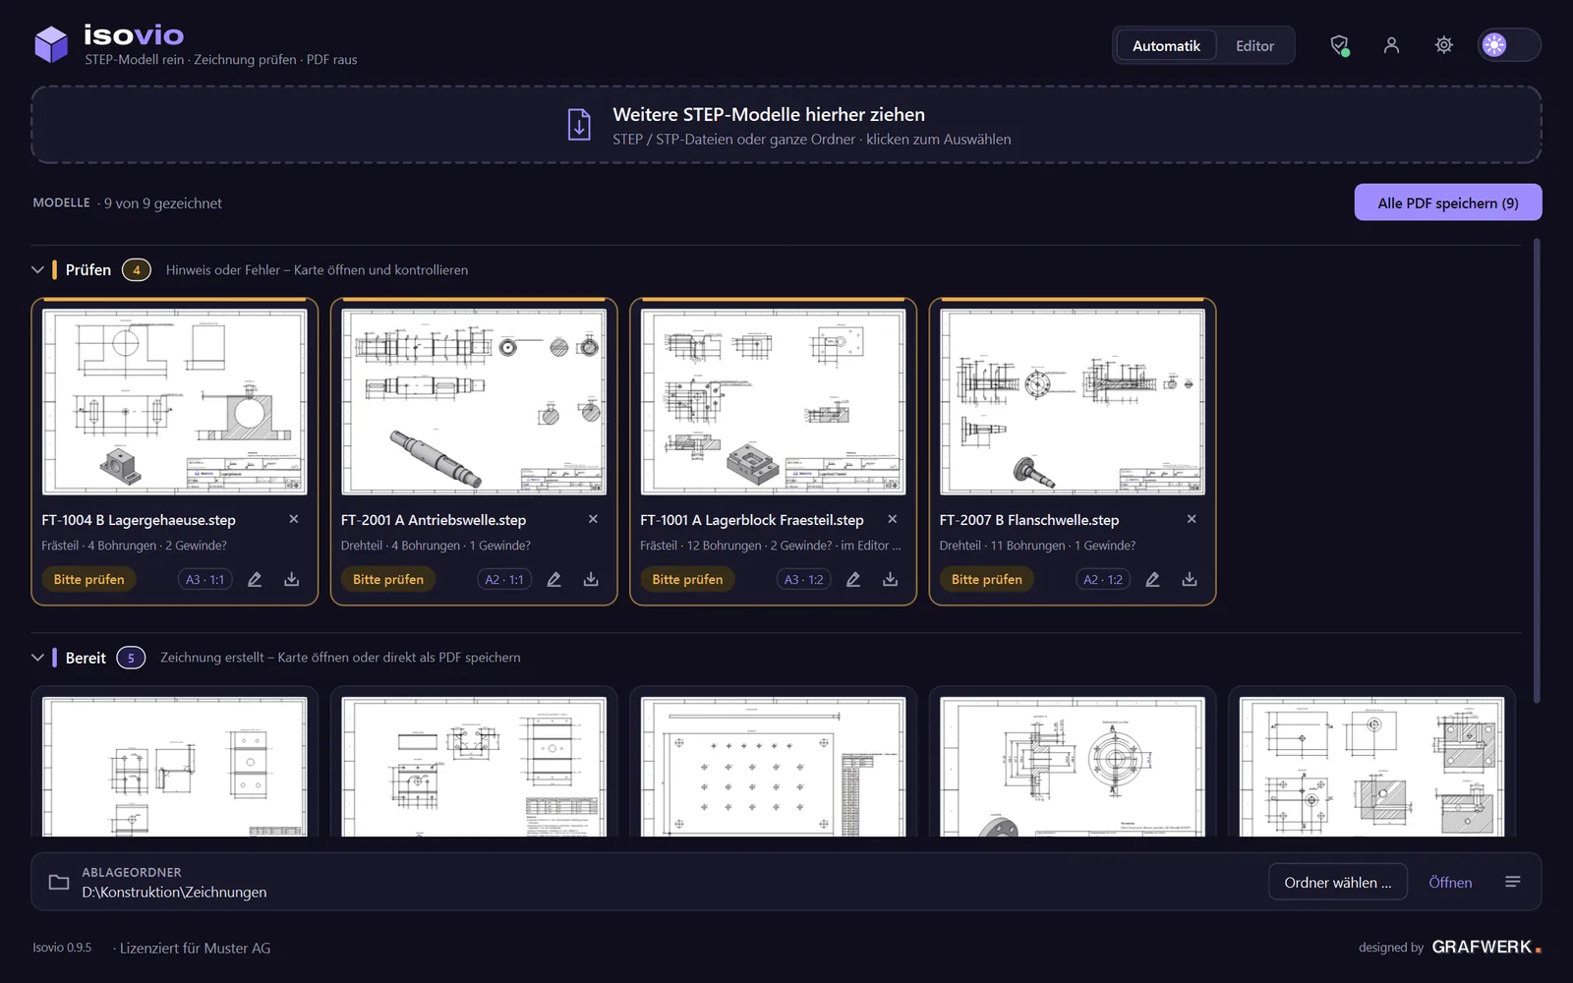Download PDF for FT-1004 B Lagergehaeuse
This screenshot has width=1573, height=983.
pos(292,580)
